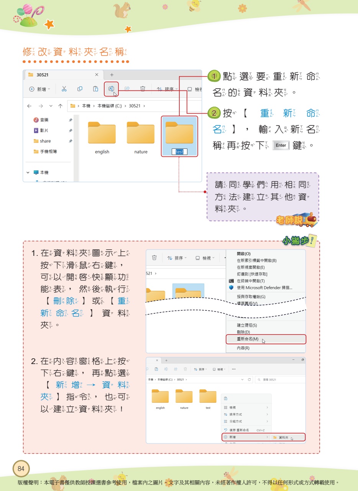Click the Copy icon in top toolbar
358x491 pixels.
80,89
